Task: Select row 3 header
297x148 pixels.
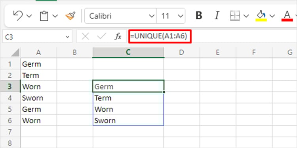Action: tap(10, 86)
